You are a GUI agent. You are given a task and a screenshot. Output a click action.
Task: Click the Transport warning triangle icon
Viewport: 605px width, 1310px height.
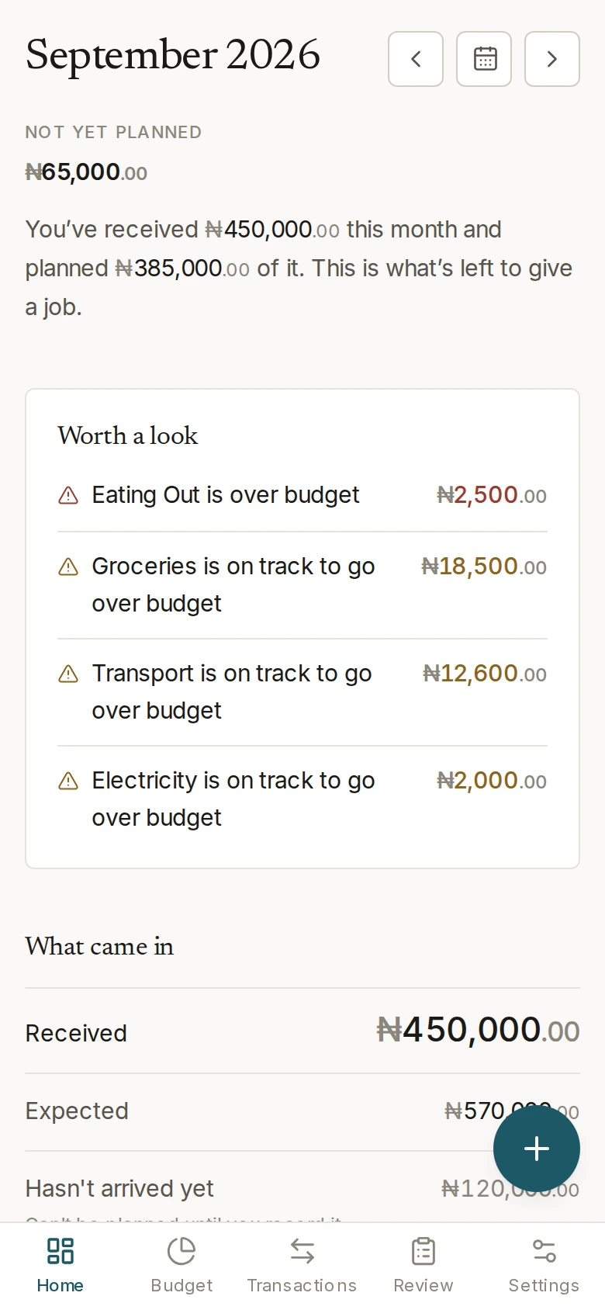coord(68,674)
